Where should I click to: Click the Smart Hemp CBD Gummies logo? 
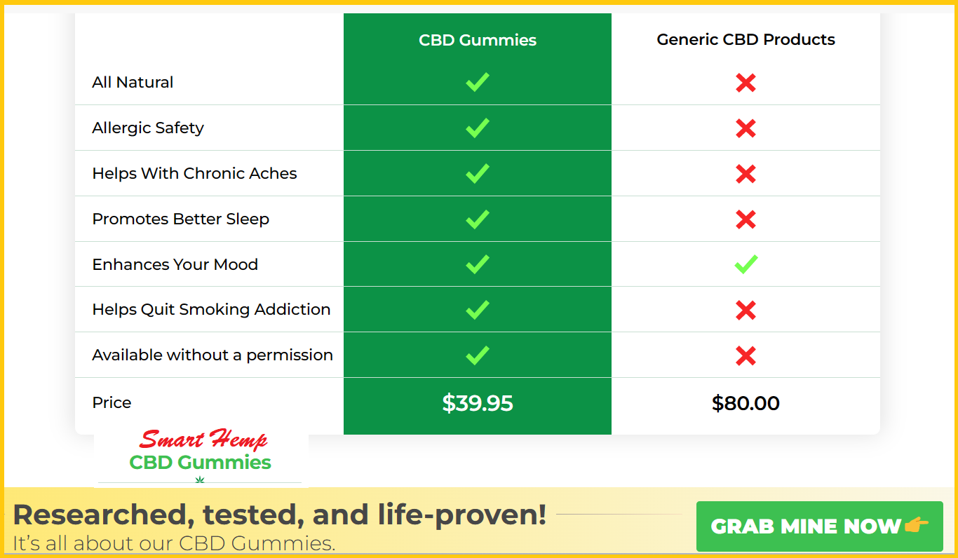point(201,458)
